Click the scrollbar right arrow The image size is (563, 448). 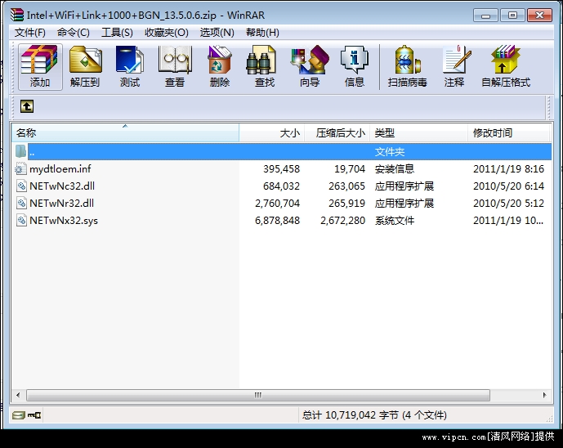point(545,395)
